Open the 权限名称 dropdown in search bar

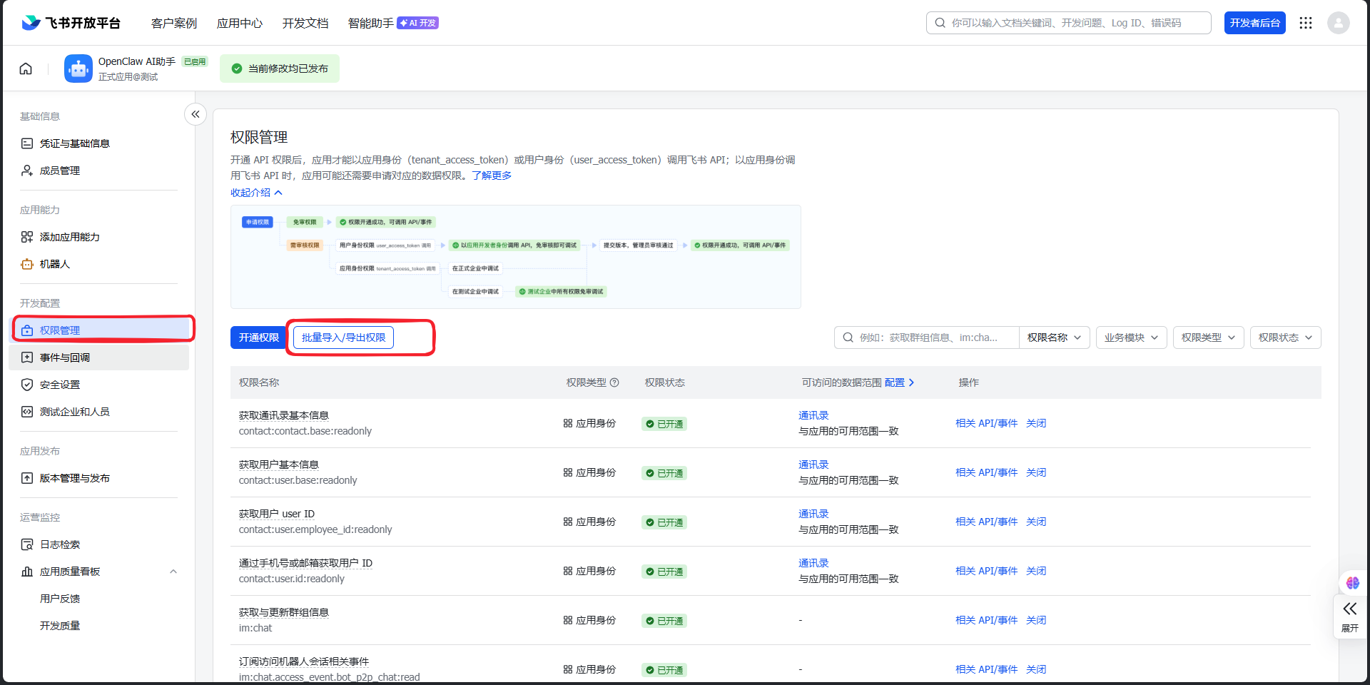click(x=1054, y=338)
